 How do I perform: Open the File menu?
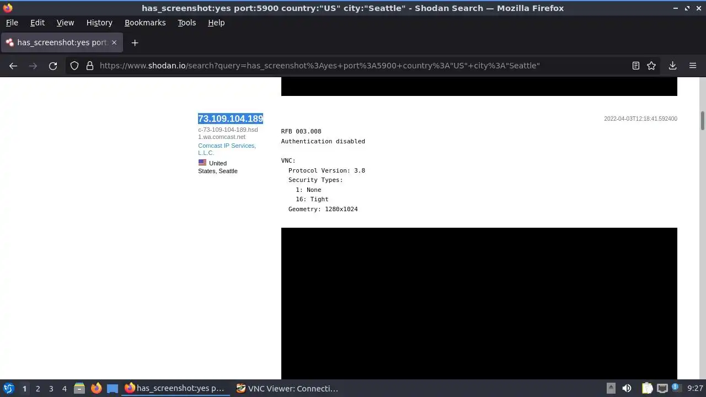[x=12, y=23]
